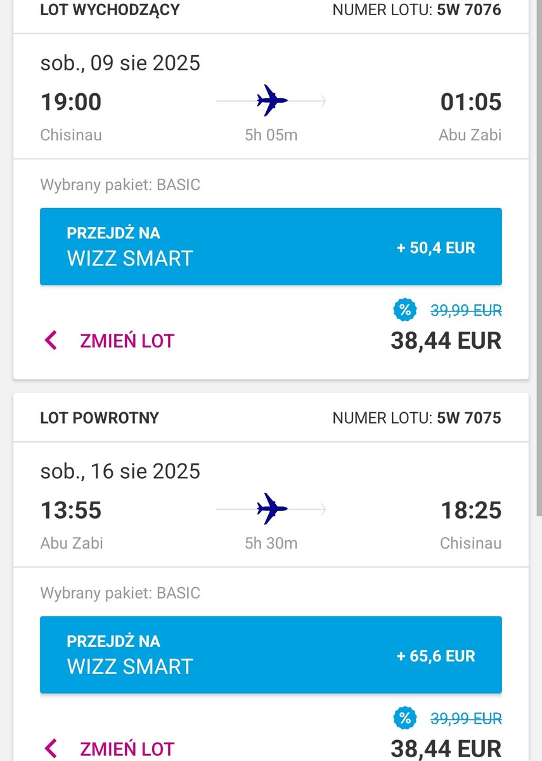This screenshot has height=761, width=542.
Task: Tap the LOT POWROTNY section header
Action: 100,418
